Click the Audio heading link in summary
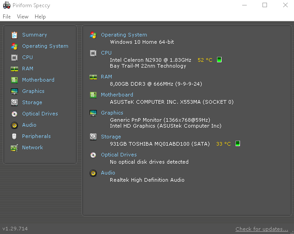Screen dimensions: 294x234 point(108,173)
